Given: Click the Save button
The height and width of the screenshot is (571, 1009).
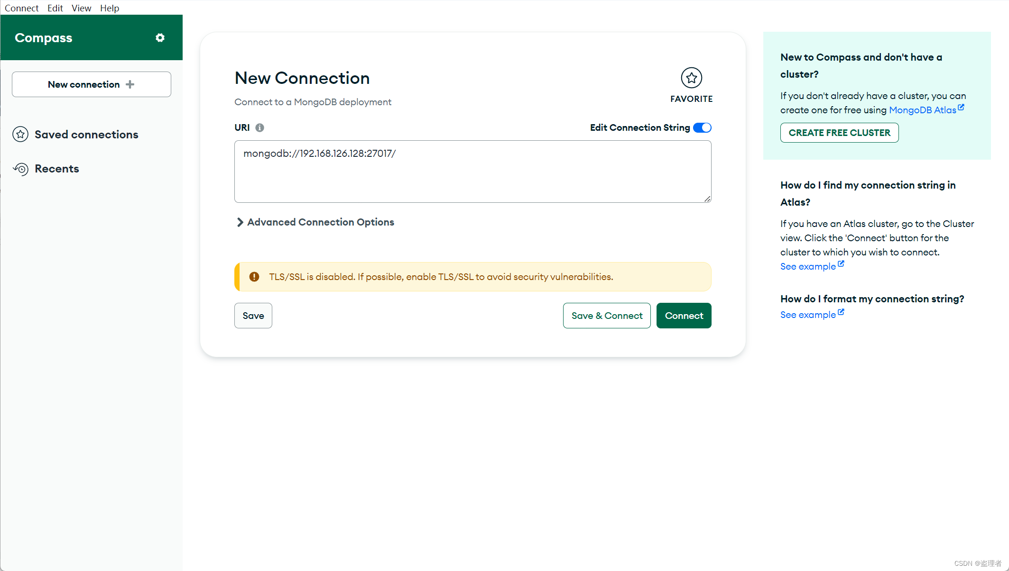Looking at the screenshot, I should pyautogui.click(x=253, y=316).
